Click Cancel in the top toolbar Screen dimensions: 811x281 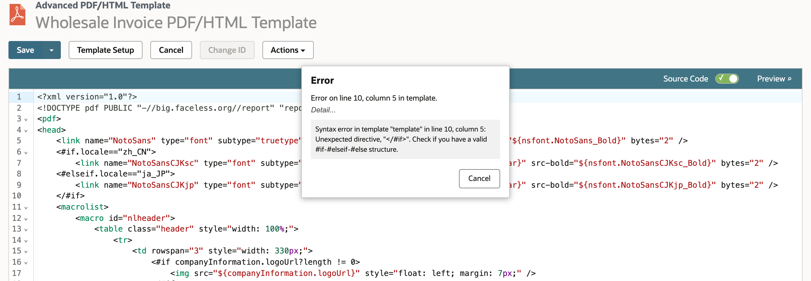[171, 50]
